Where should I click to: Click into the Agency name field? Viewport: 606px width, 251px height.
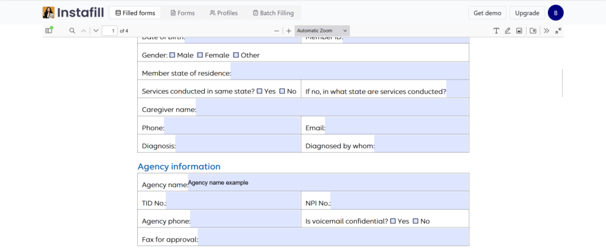tap(328, 183)
